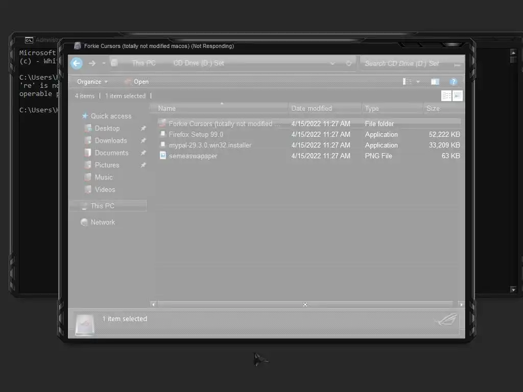Select the 'CD Drive (D:) Set' breadcrumb
523x392 pixels.
199,63
